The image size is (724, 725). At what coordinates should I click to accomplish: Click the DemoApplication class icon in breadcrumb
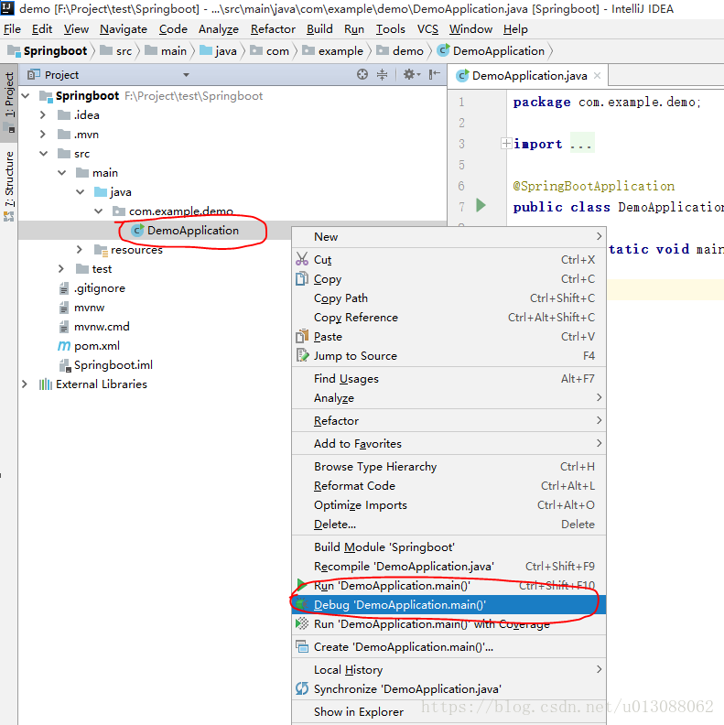(443, 50)
